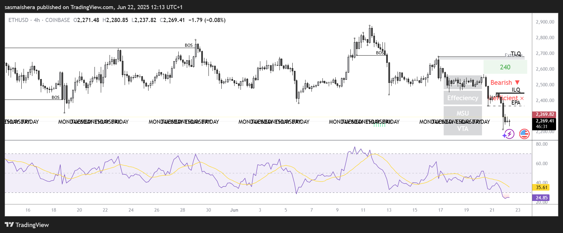Open the US flag economic event icon
This screenshot has height=233, width=563.
(524, 134)
